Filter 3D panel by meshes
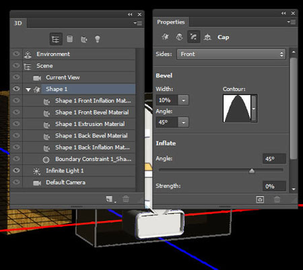 [x=70, y=39]
